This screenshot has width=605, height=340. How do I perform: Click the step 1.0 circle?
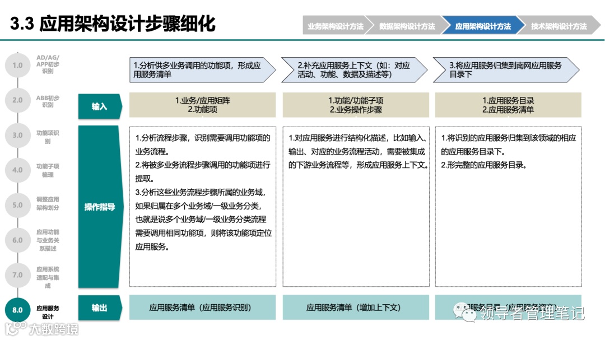coord(17,65)
